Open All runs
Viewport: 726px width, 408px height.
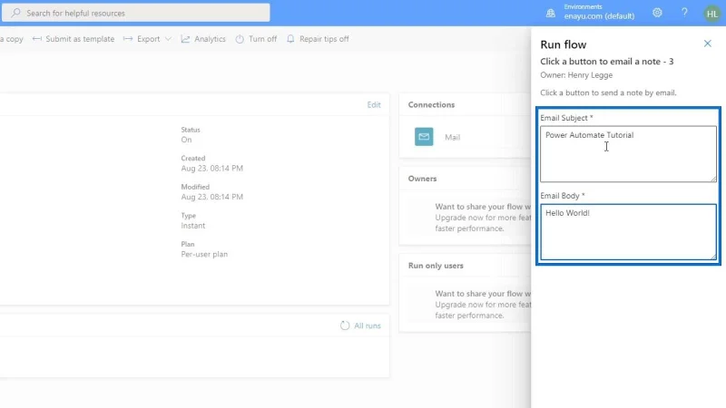368,325
